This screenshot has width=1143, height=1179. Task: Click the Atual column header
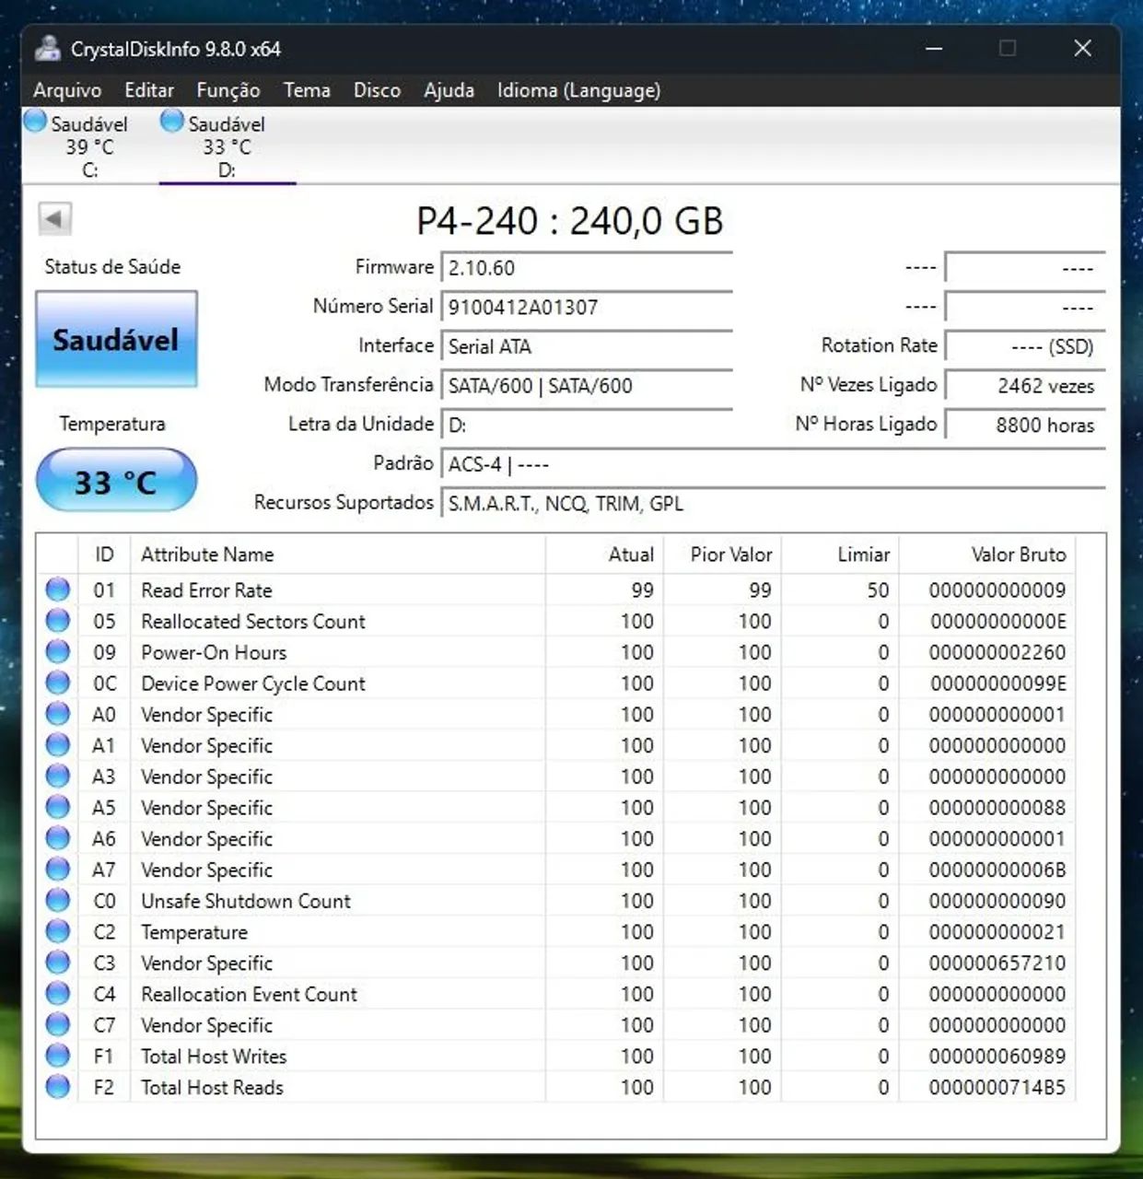[x=604, y=554]
